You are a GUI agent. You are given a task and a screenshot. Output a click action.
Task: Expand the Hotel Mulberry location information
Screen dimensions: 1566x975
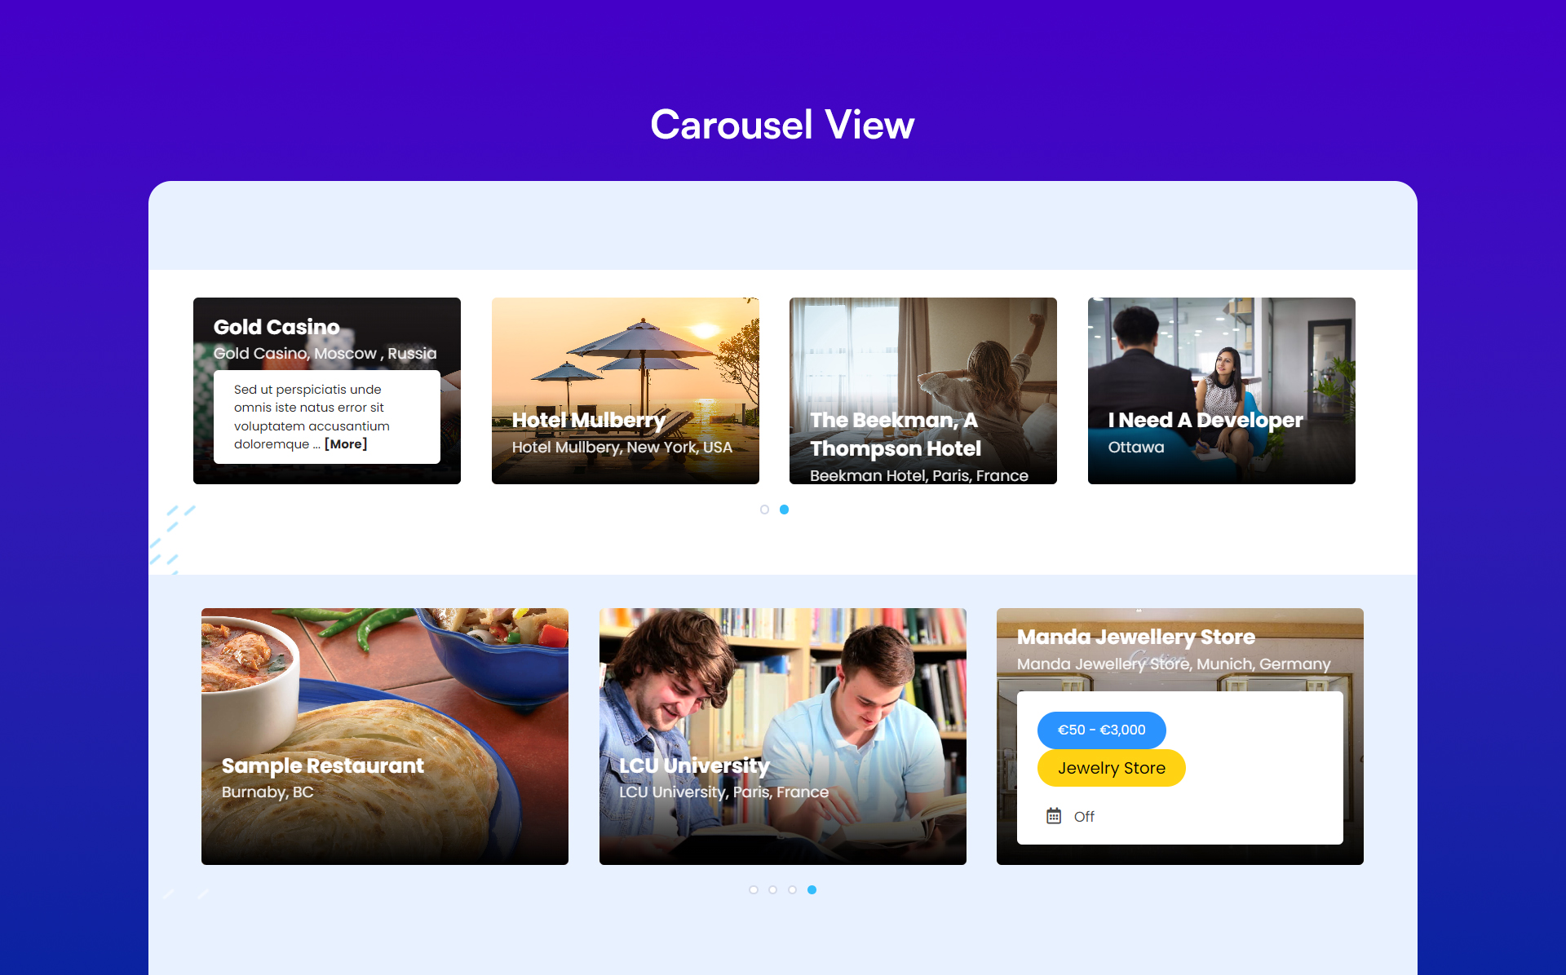coord(623,446)
